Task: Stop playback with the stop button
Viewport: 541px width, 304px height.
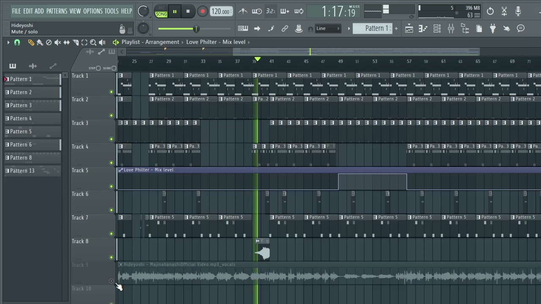Action: (x=188, y=11)
